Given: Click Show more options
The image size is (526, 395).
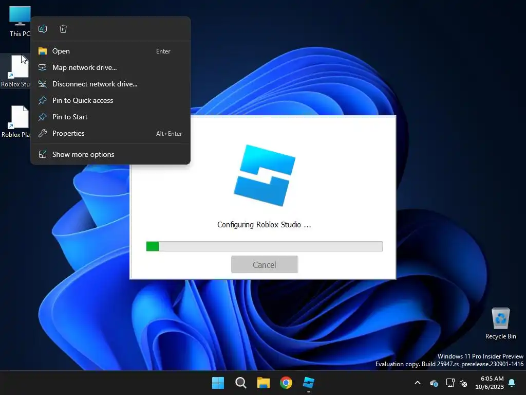Looking at the screenshot, I should pos(110,154).
